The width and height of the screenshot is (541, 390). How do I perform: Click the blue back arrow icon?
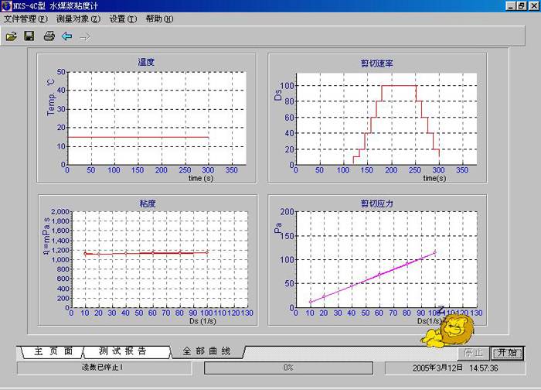coord(66,36)
